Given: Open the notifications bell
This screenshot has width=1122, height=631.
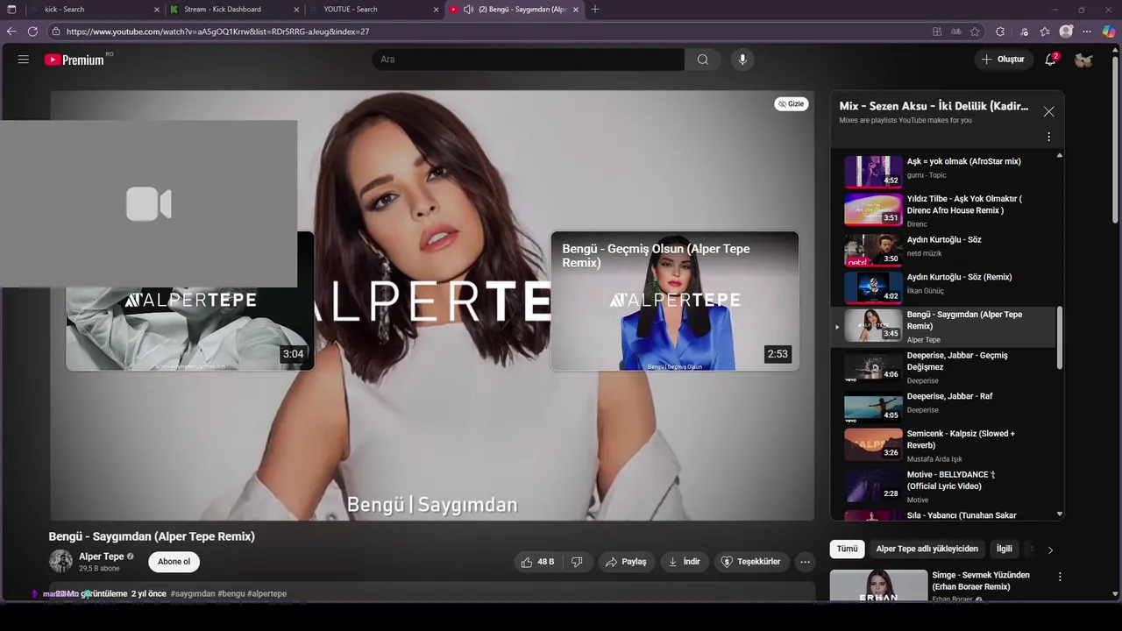Looking at the screenshot, I should click(x=1050, y=60).
